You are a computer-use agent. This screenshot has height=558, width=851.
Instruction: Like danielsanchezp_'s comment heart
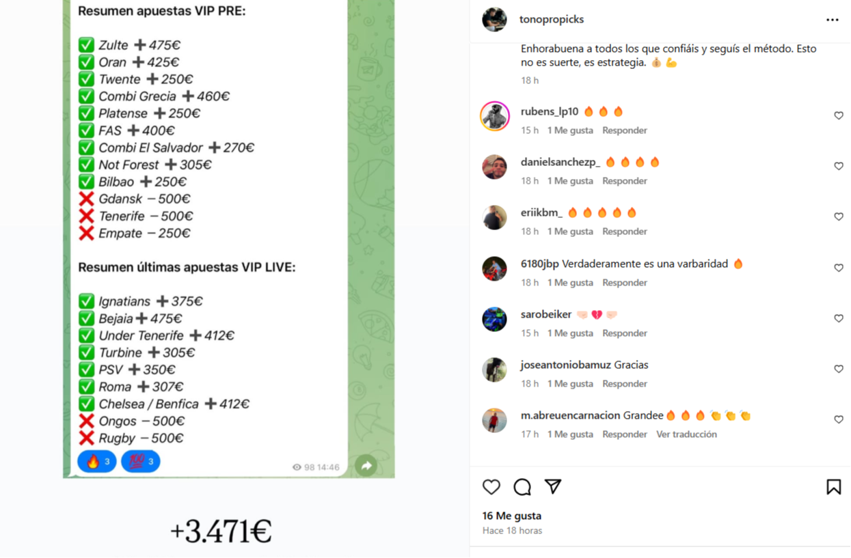[x=839, y=167]
